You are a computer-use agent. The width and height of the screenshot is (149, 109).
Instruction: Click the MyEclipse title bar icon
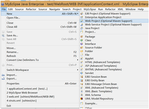(x=3, y=4)
